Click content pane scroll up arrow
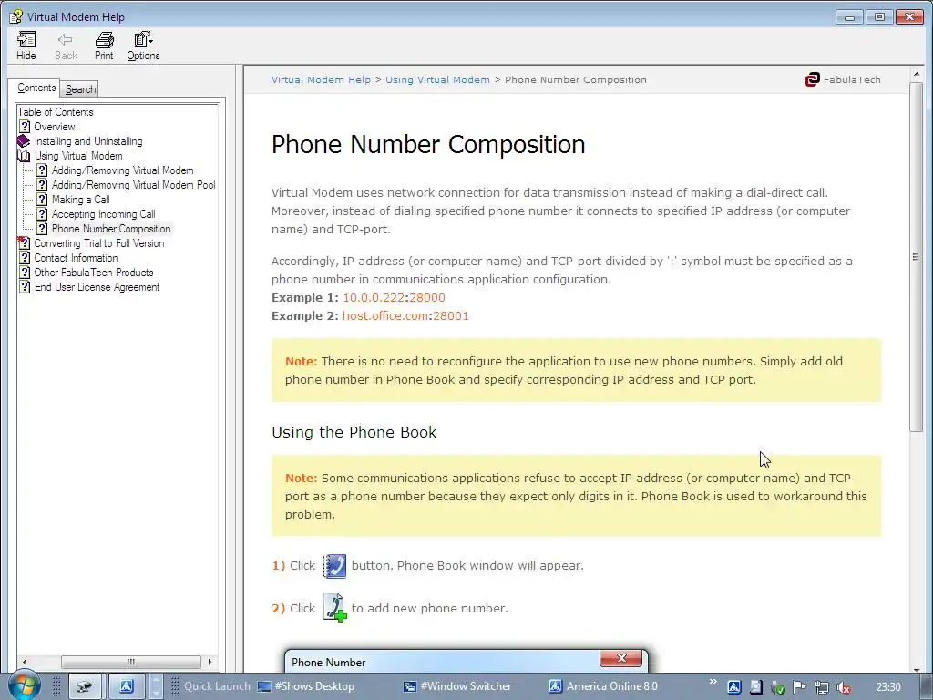 (917, 74)
